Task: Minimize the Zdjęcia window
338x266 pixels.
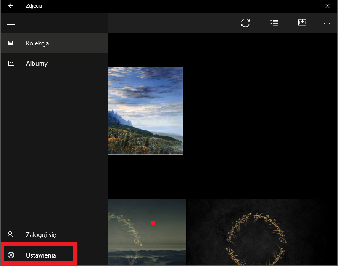Action: pos(289,6)
